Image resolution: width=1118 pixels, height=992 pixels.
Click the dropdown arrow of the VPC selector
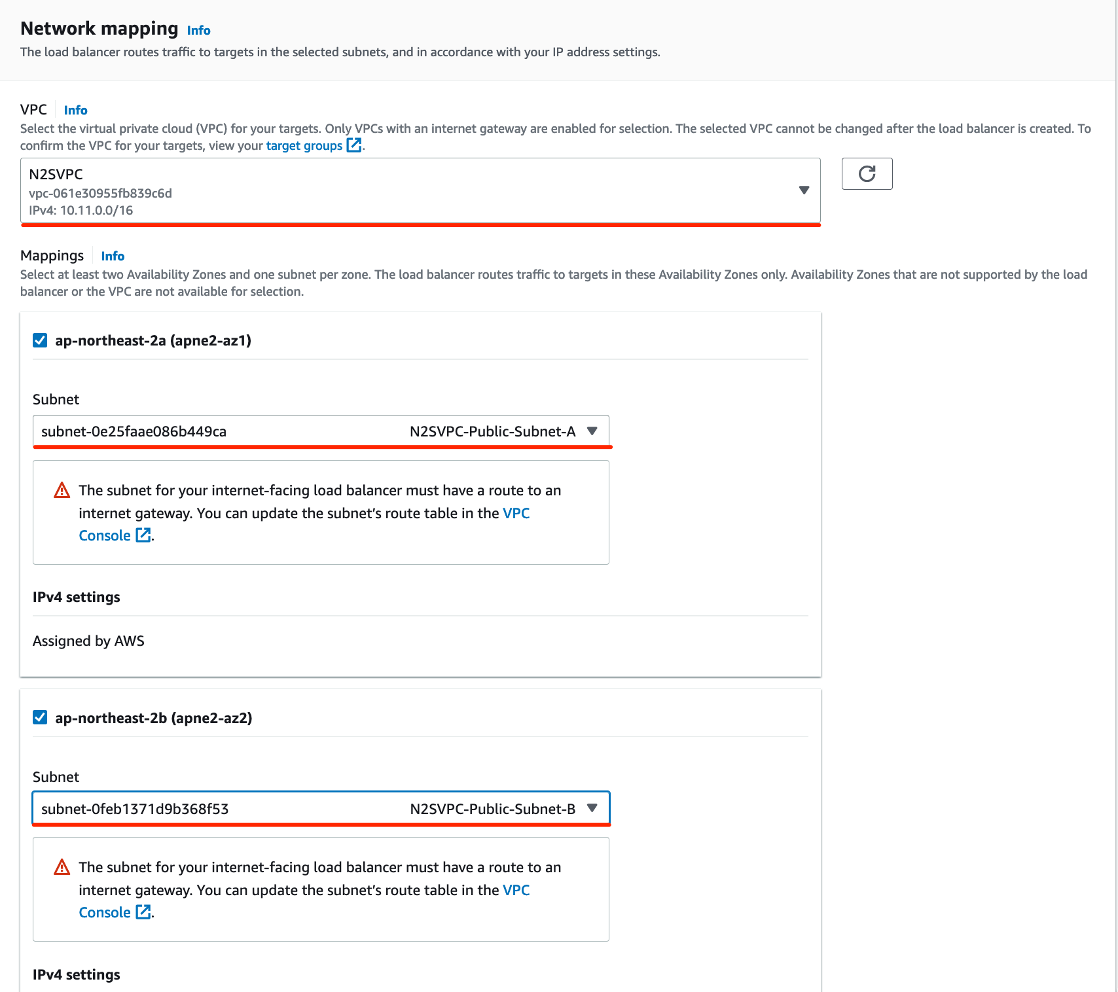pyautogui.click(x=804, y=190)
